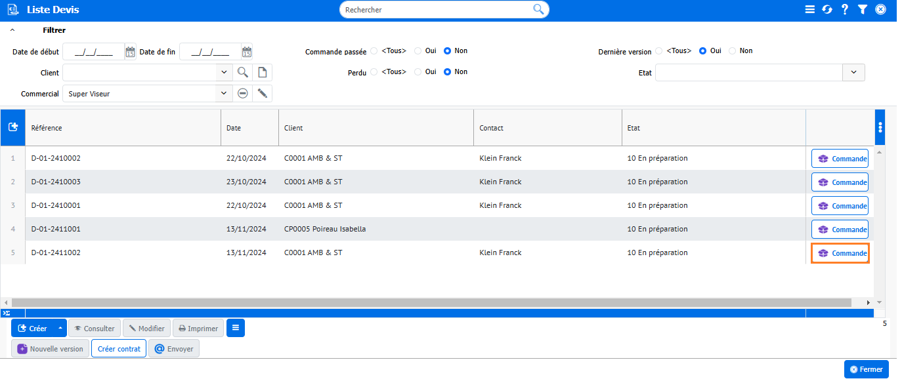The width and height of the screenshot is (902, 383).
Task: Open the Créer button dropdown arrow
Action: (x=60, y=329)
